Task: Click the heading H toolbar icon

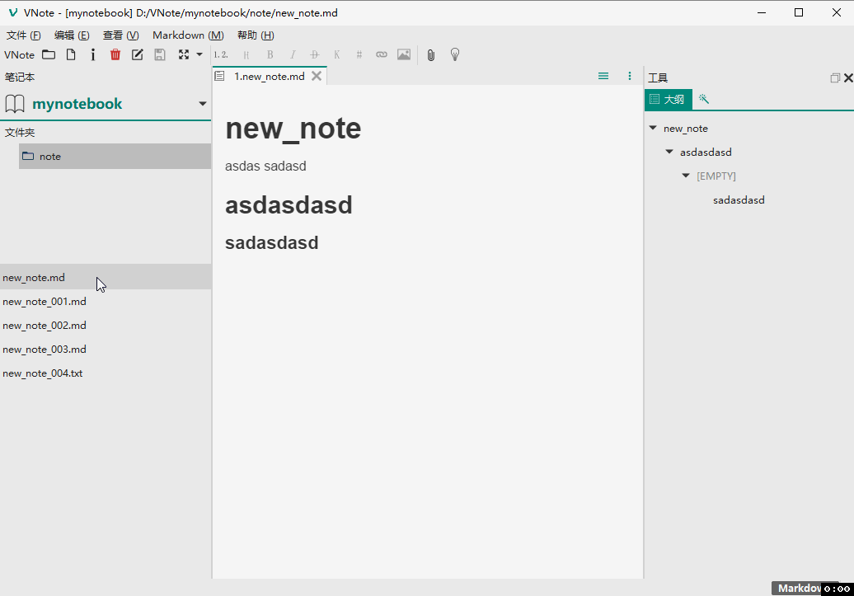Action: coord(246,54)
